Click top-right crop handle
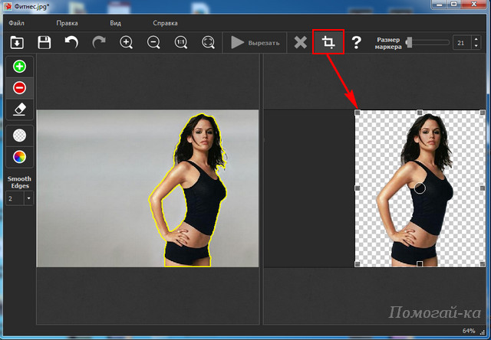 pos(483,113)
